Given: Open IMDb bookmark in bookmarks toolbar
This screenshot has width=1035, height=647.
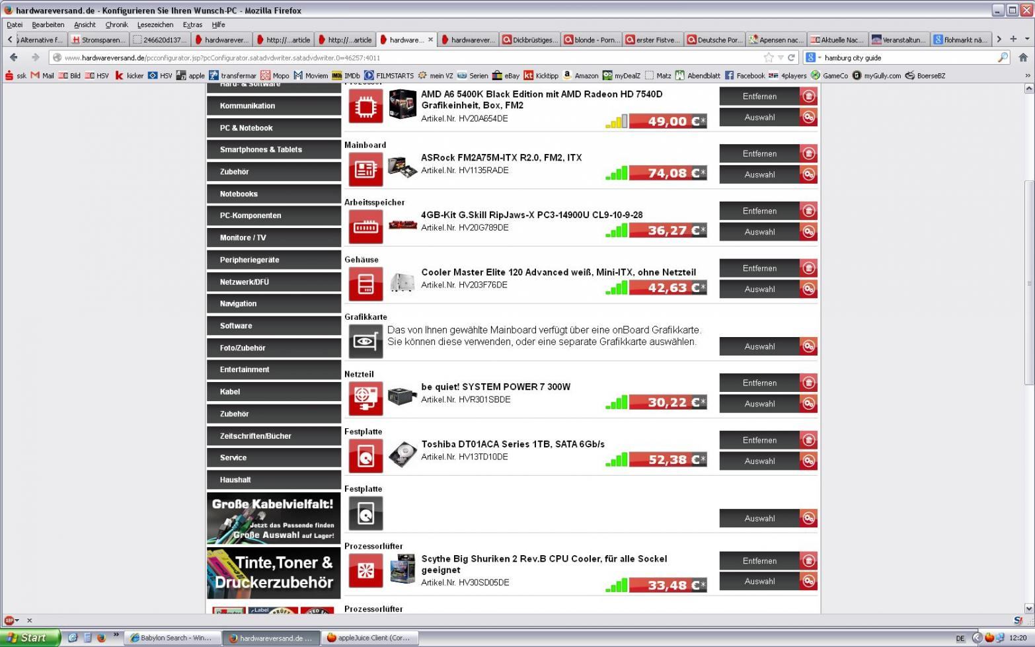Looking at the screenshot, I should [346, 75].
